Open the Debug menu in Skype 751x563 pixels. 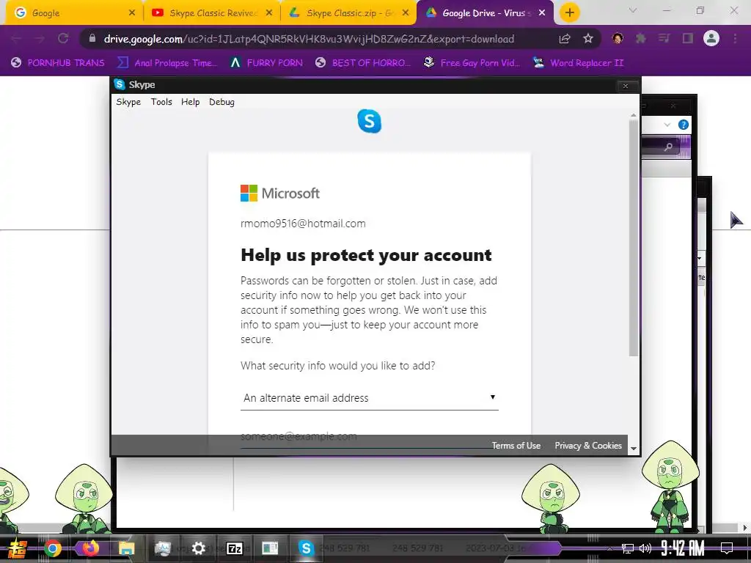(x=221, y=102)
